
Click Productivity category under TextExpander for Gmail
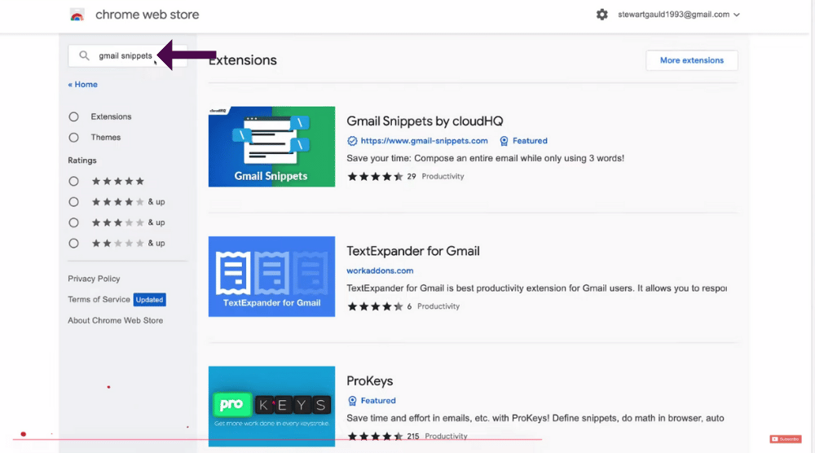438,306
